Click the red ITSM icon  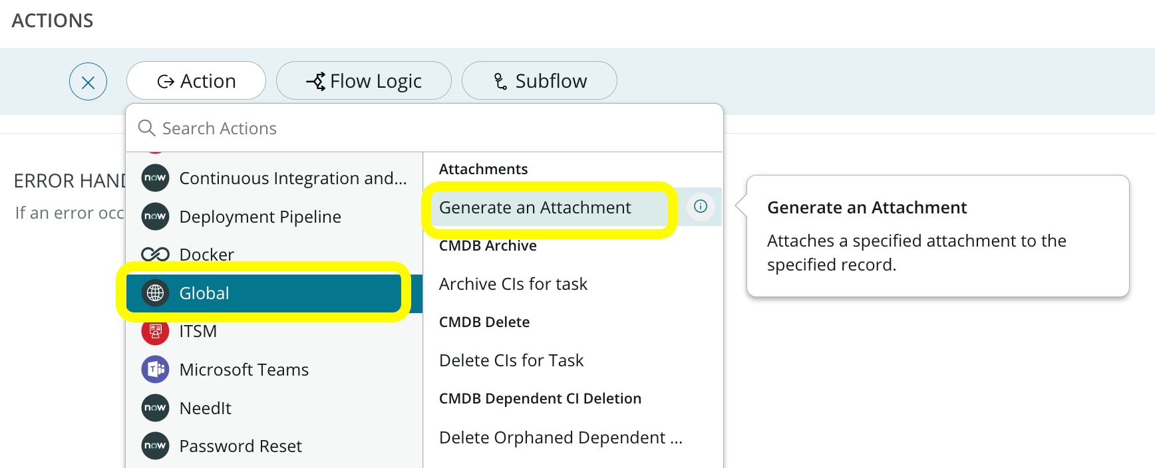point(155,331)
